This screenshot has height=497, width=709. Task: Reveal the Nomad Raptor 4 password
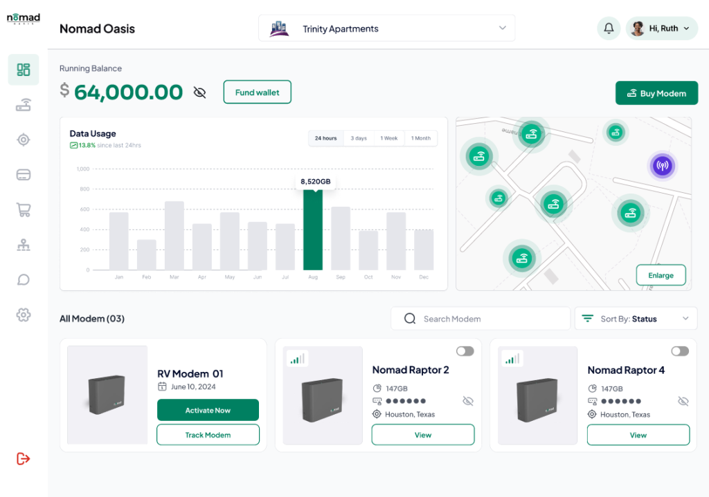[x=683, y=401]
